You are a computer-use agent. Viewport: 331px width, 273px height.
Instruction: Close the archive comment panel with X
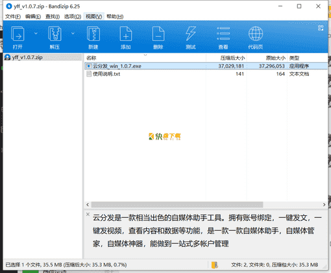88,214
